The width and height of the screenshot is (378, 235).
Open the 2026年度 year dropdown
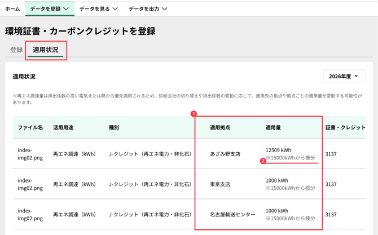click(344, 76)
